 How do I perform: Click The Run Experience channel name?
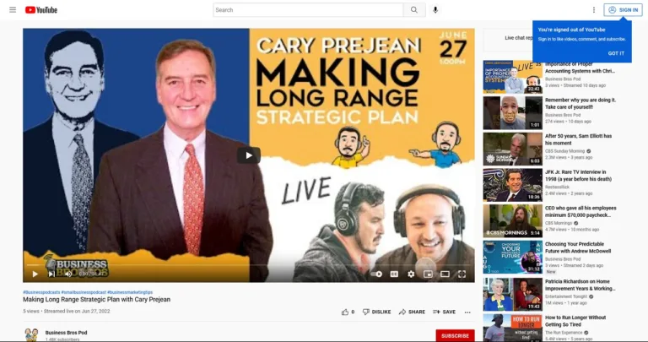point(562,333)
